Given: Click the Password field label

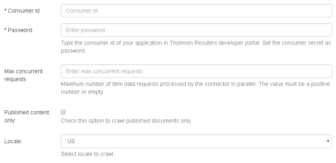Looking at the screenshot, I should point(21,30).
